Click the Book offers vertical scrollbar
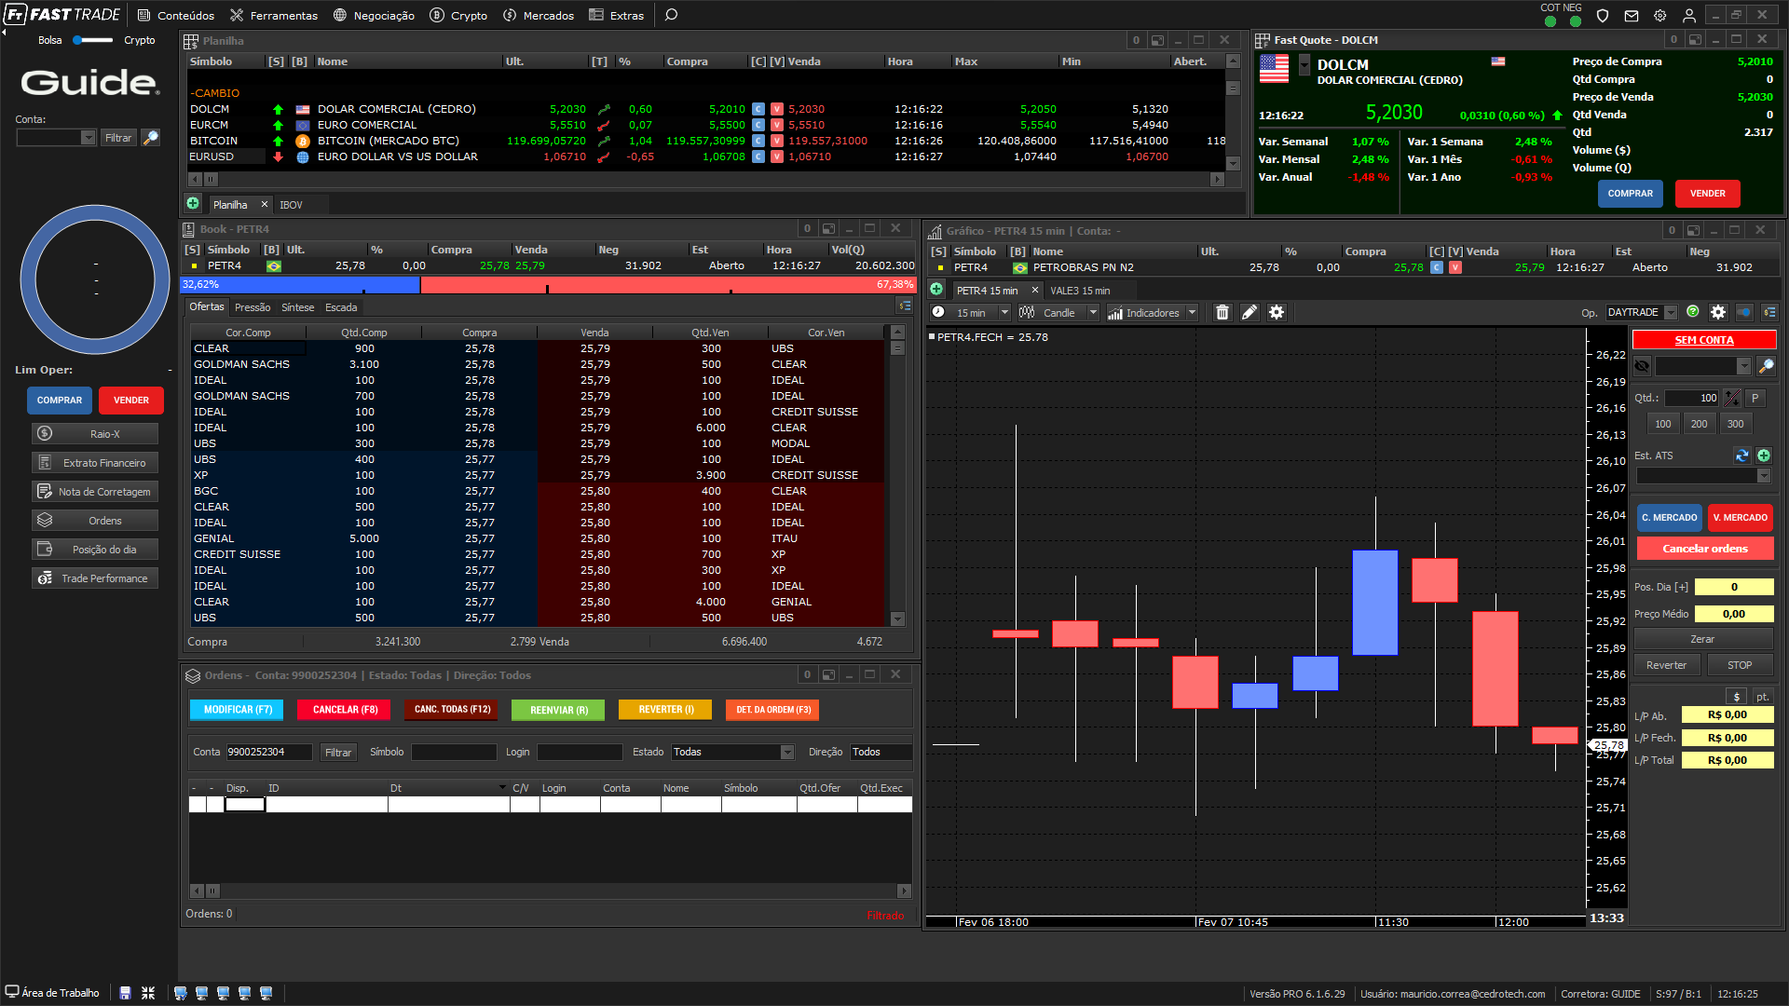This screenshot has width=1789, height=1006. point(897,476)
